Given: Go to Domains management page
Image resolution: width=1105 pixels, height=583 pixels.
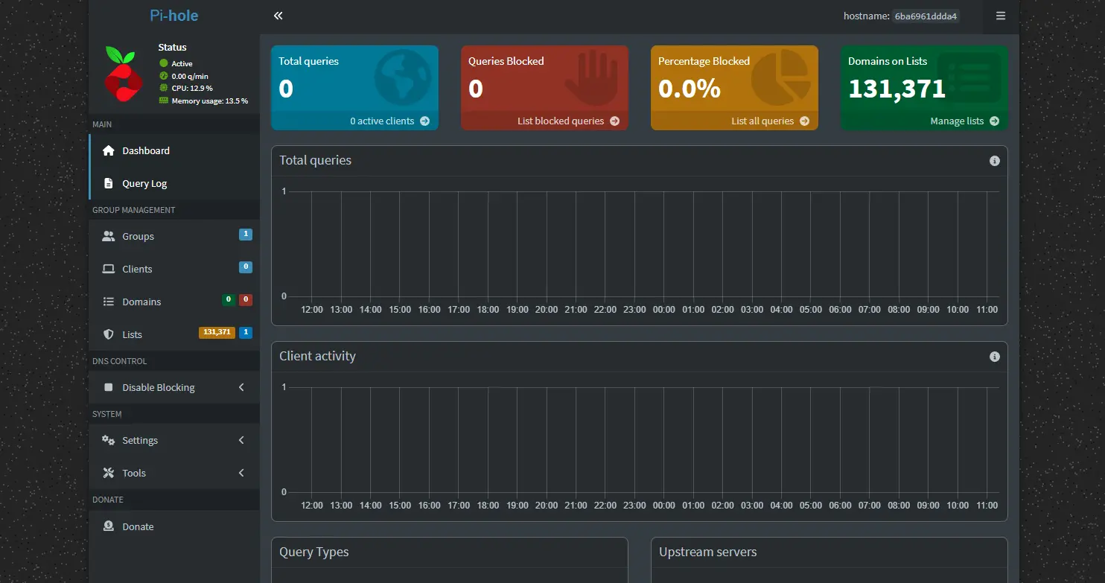Looking at the screenshot, I should pyautogui.click(x=141, y=302).
